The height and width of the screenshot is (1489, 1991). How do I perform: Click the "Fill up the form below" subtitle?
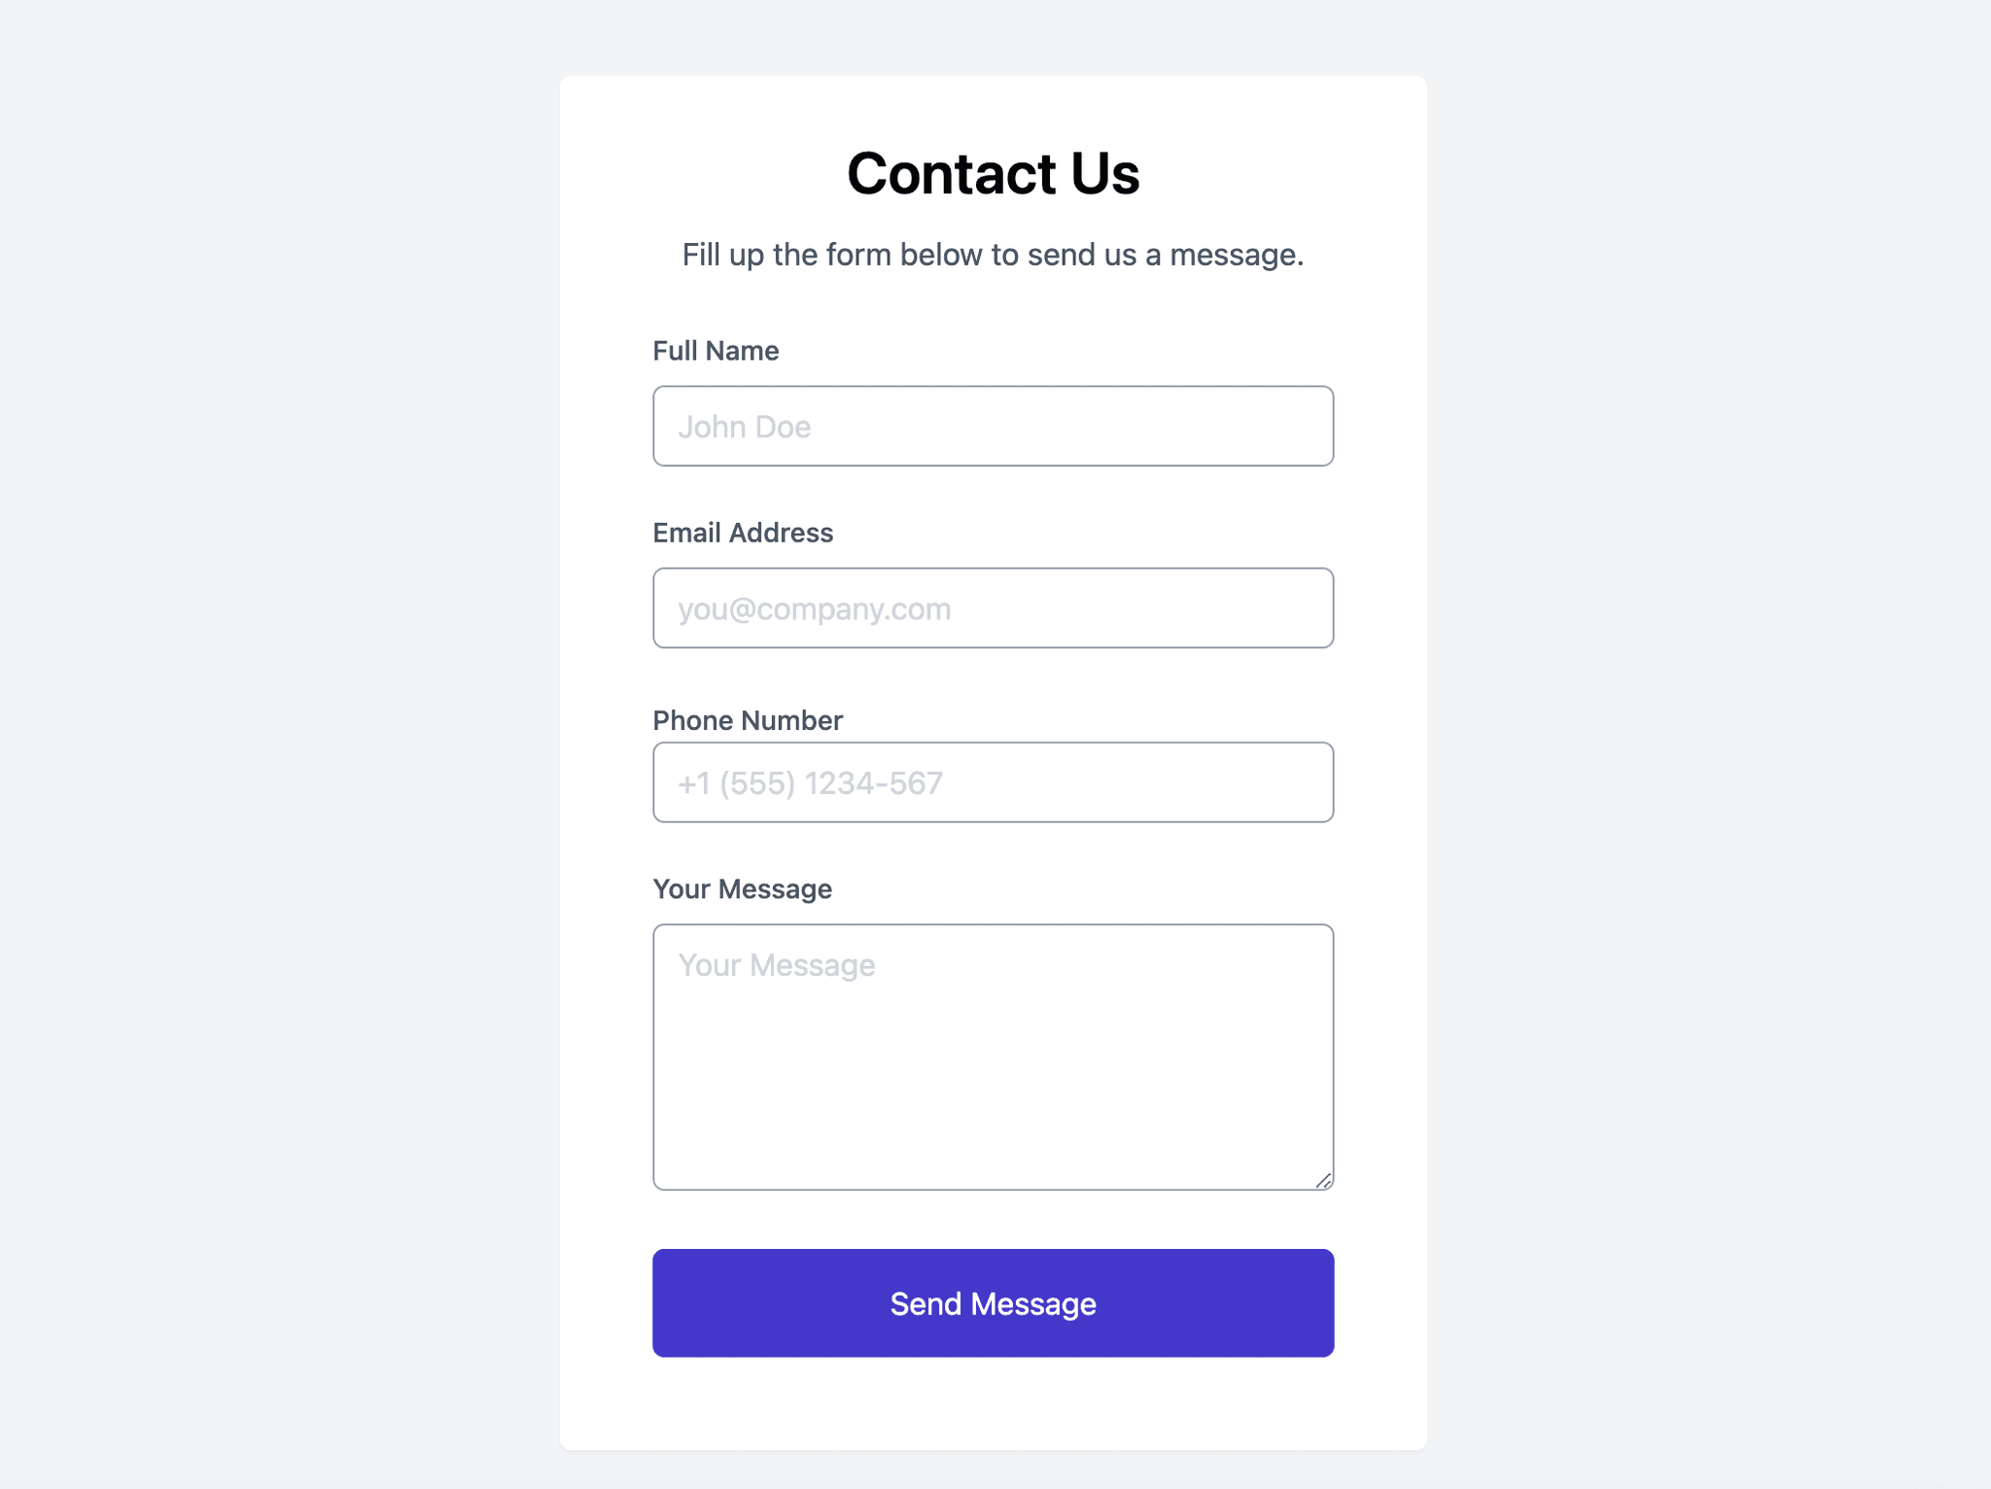coord(993,255)
